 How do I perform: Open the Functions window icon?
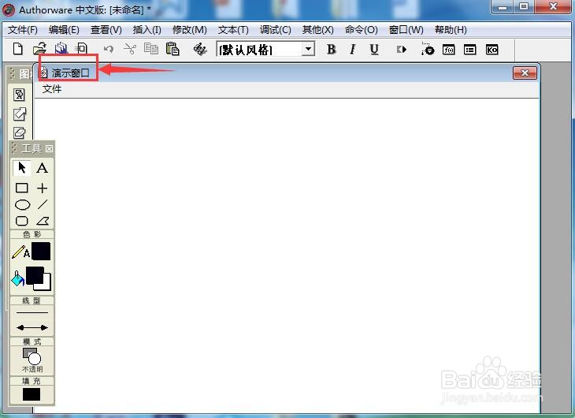point(448,50)
